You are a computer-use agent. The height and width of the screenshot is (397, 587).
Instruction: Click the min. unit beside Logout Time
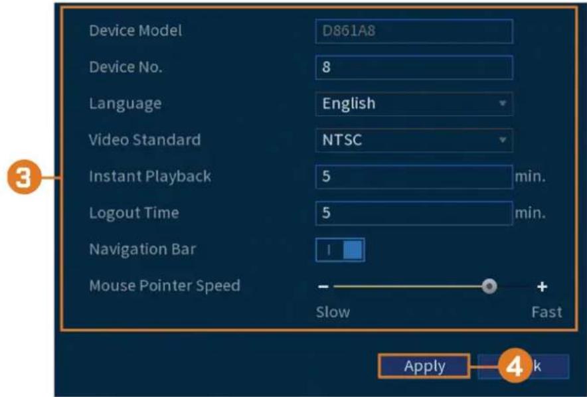[530, 212]
